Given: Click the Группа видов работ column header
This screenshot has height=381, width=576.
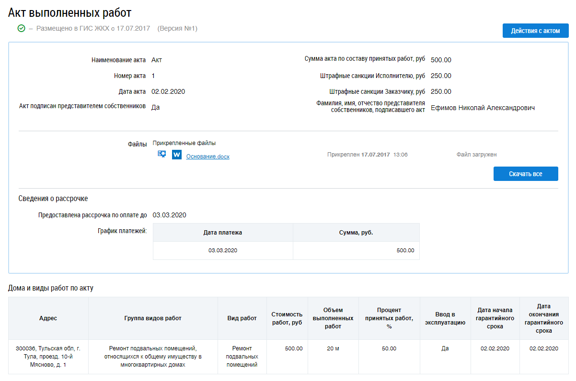Looking at the screenshot, I should tap(153, 318).
